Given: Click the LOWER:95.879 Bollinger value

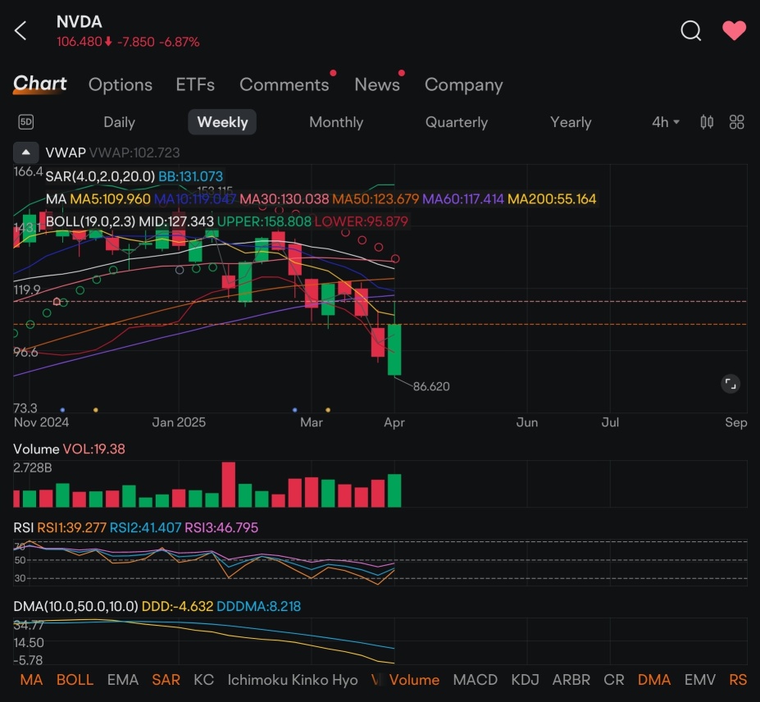Looking at the screenshot, I should coord(361,221).
